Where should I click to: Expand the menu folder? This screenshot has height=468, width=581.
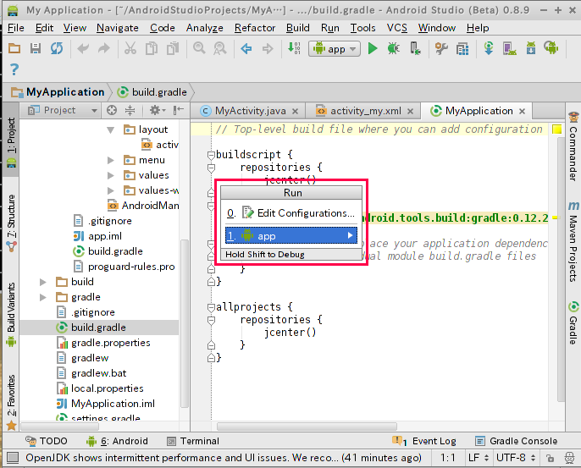point(110,160)
